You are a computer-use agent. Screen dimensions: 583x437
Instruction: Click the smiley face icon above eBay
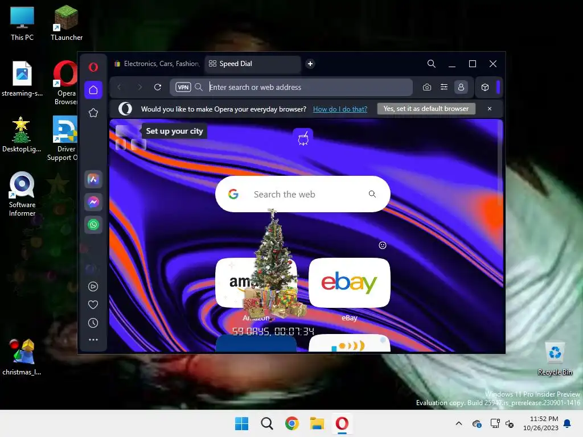coord(382,245)
